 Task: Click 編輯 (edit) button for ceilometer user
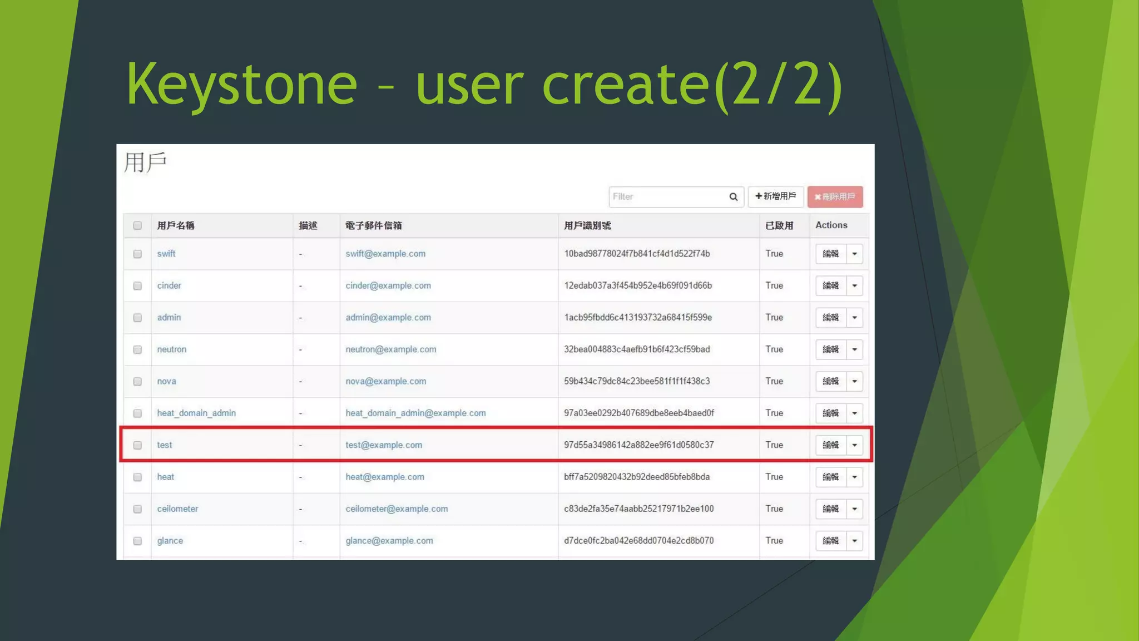(x=831, y=509)
